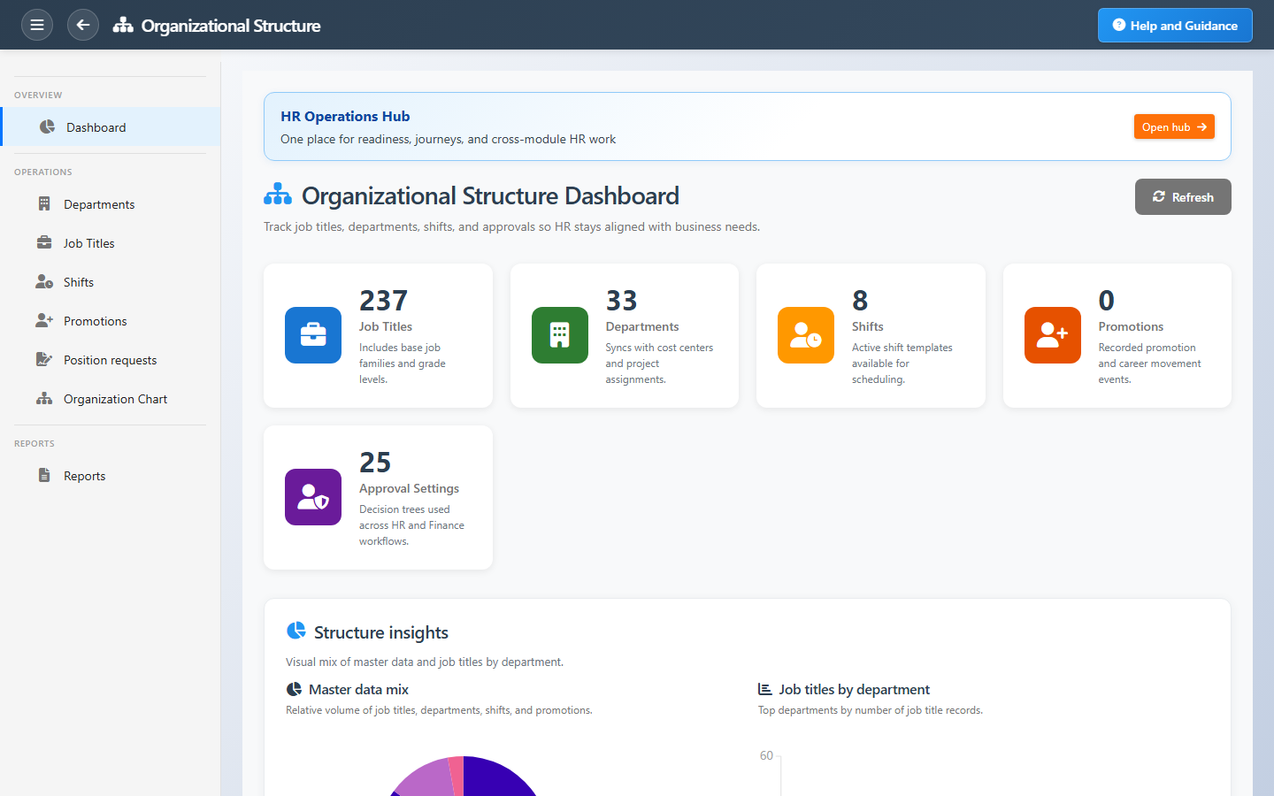Image resolution: width=1274 pixels, height=796 pixels.
Task: Click the Job Titles briefcase sidebar icon
Action: coord(44,242)
